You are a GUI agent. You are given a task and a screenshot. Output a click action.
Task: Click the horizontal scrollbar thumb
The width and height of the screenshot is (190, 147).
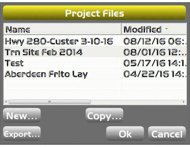coord(50,102)
